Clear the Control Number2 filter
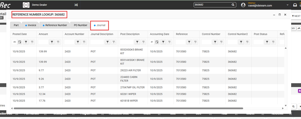Viewport: 301px width, 119px height. pyautogui.click(x=248, y=42)
